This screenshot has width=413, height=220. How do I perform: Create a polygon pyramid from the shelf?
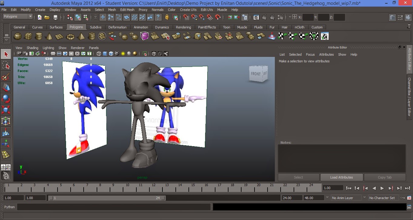point(81,37)
